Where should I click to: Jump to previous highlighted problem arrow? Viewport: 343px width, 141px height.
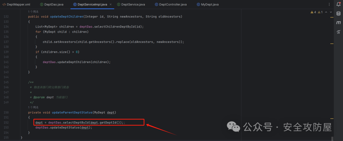[326, 12]
